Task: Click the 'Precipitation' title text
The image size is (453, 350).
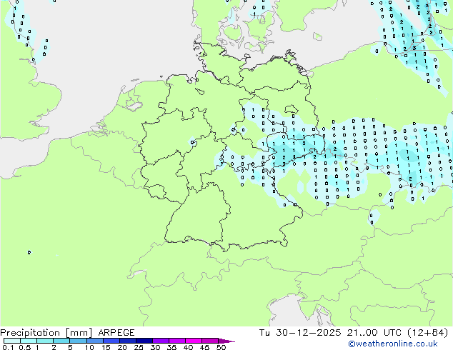Action: coord(30,333)
